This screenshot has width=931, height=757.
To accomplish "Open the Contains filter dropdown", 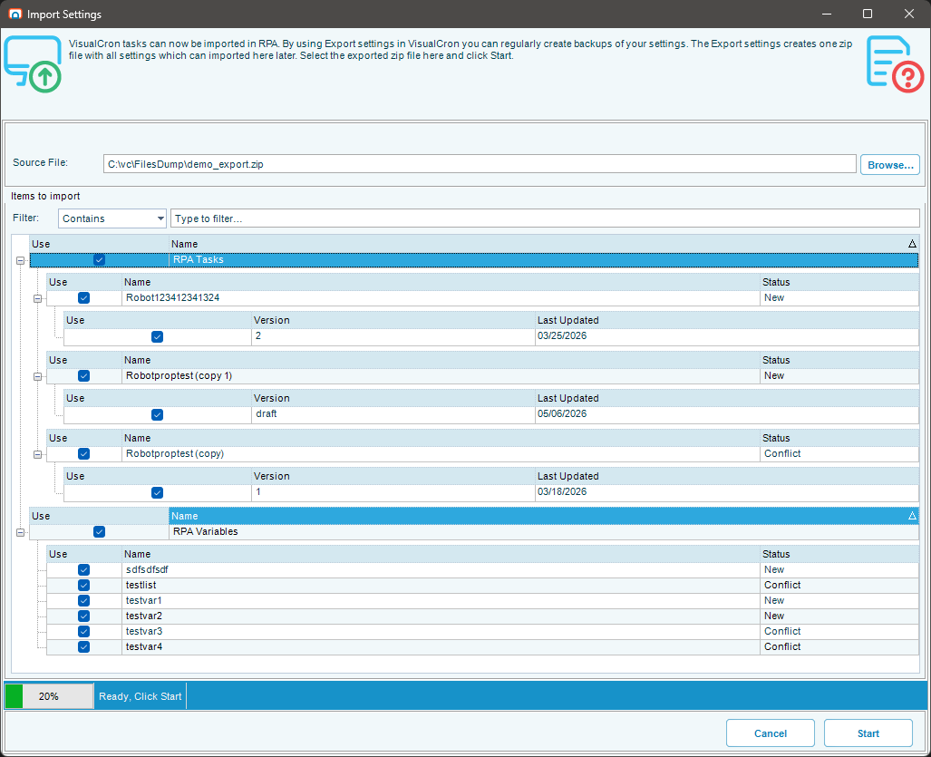I will [112, 218].
